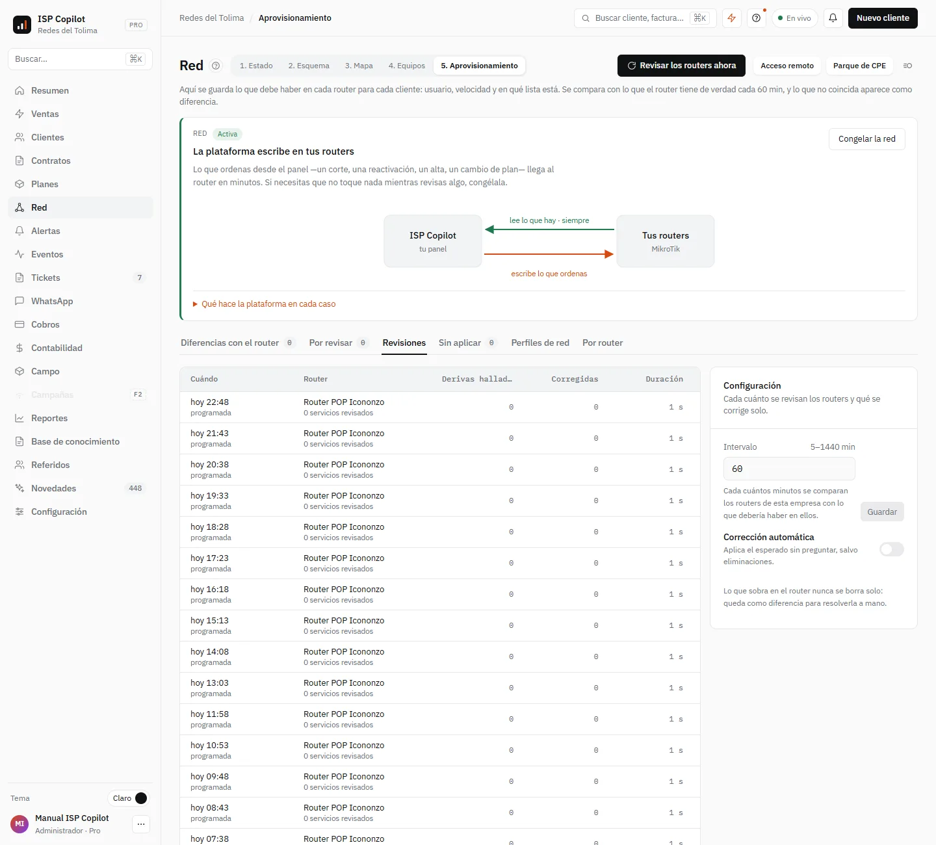Click the Guardar button
Image resolution: width=936 pixels, height=845 pixels.
[882, 512]
